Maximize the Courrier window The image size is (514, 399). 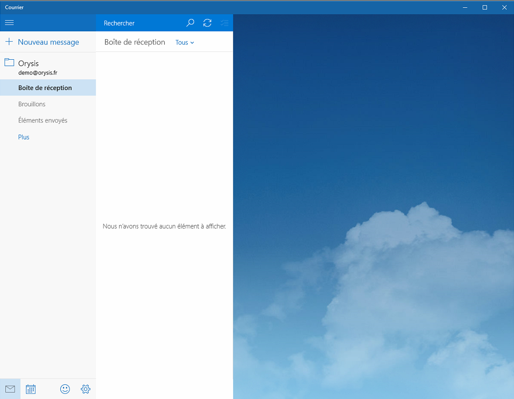coord(485,7)
